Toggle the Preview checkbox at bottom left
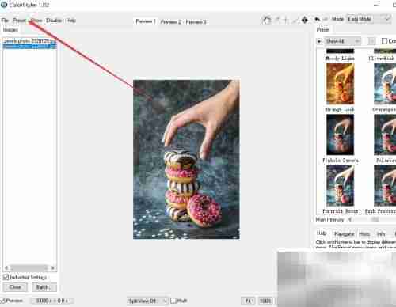This screenshot has height=307, width=396. coord(2,301)
